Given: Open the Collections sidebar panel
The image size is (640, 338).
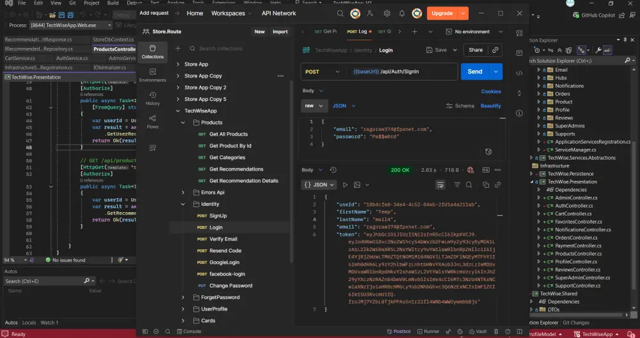Looking at the screenshot, I should [x=152, y=52].
